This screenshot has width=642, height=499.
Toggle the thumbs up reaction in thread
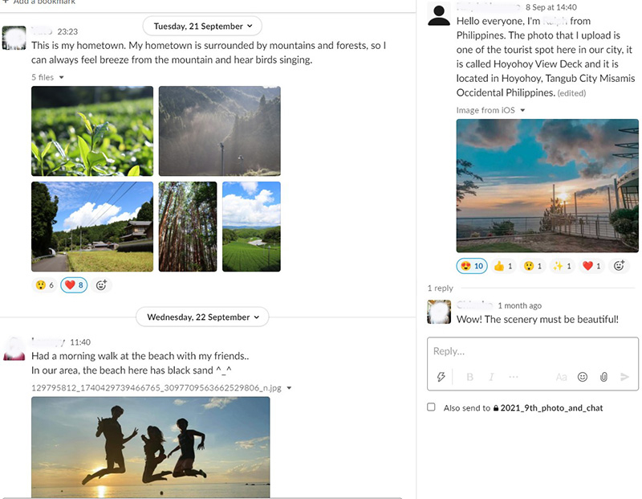pos(503,266)
